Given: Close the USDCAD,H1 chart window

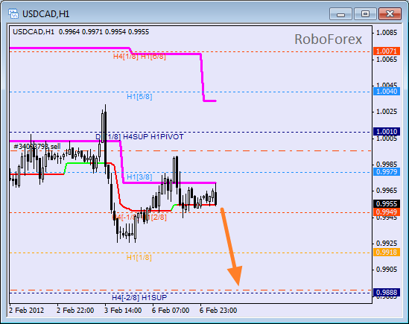Looking at the screenshot, I should click(x=390, y=14).
